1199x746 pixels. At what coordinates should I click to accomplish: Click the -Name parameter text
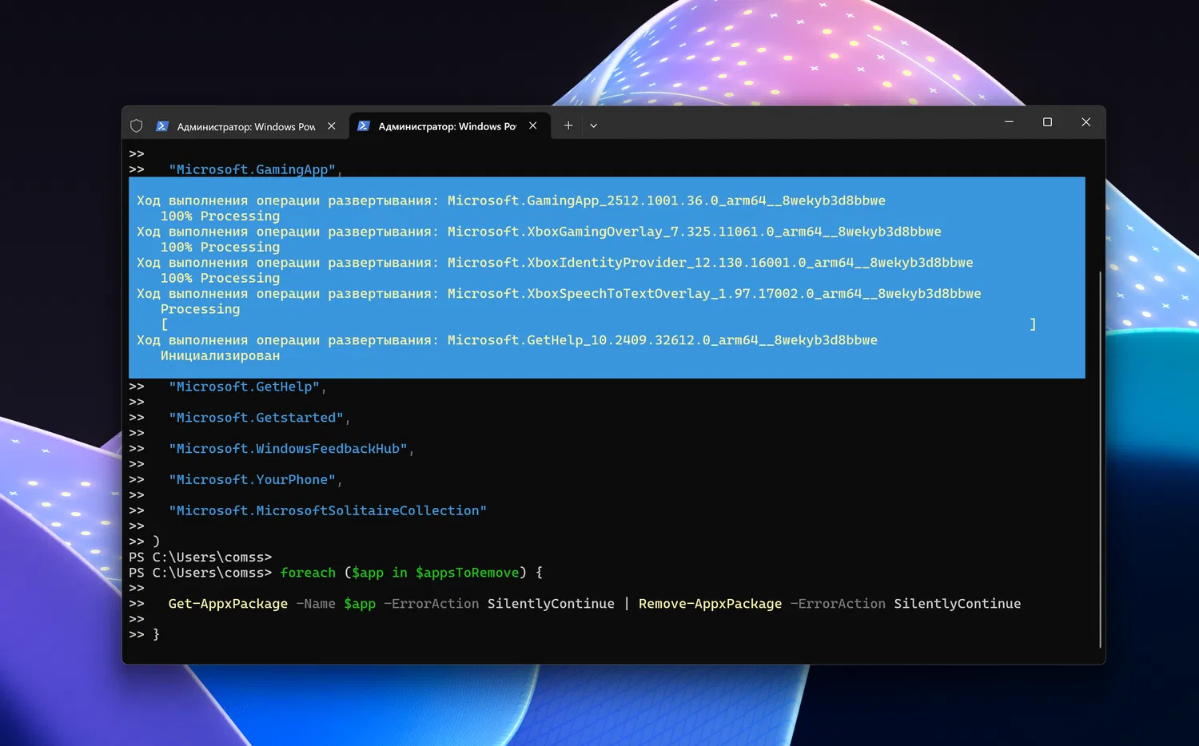pyautogui.click(x=316, y=604)
